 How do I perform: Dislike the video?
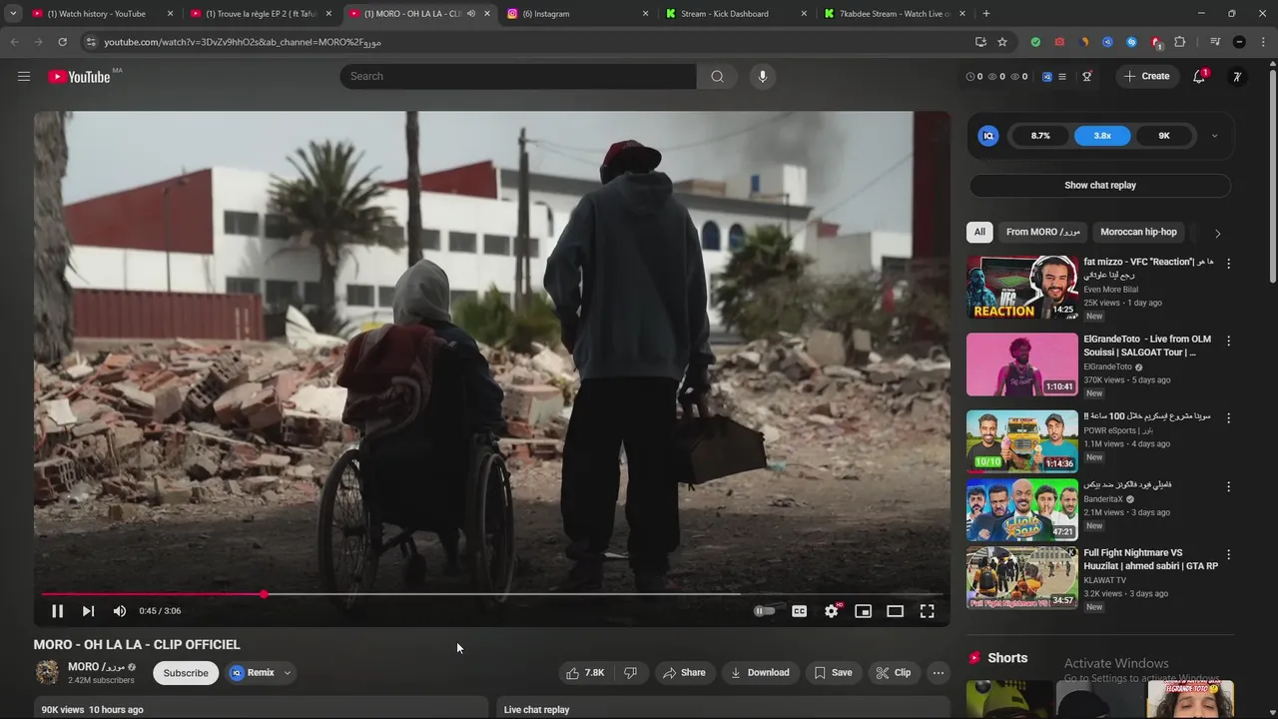[x=630, y=673]
